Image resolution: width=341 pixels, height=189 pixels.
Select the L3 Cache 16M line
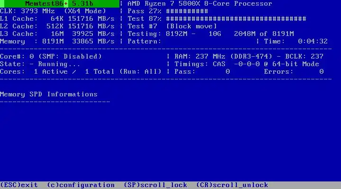click(x=57, y=34)
